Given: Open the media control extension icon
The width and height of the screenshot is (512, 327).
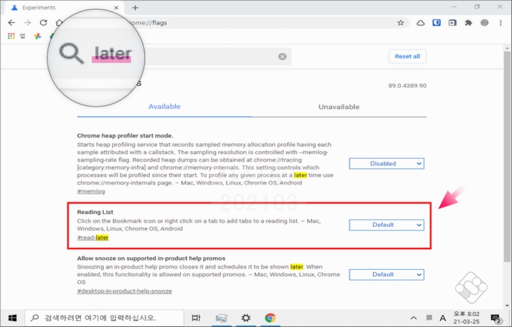Looking at the screenshot, I should tap(453, 22).
